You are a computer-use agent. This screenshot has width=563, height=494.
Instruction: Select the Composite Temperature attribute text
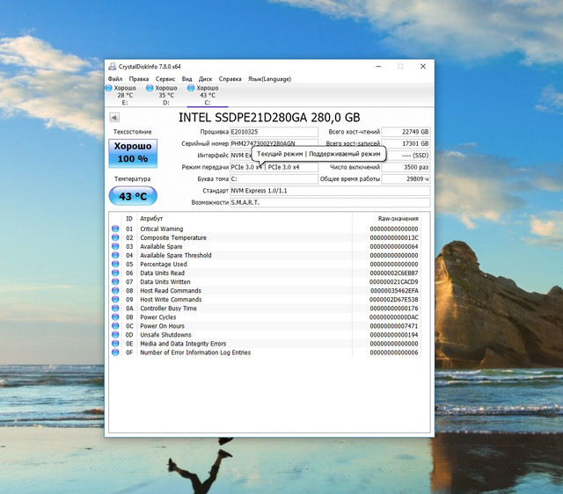(173, 238)
